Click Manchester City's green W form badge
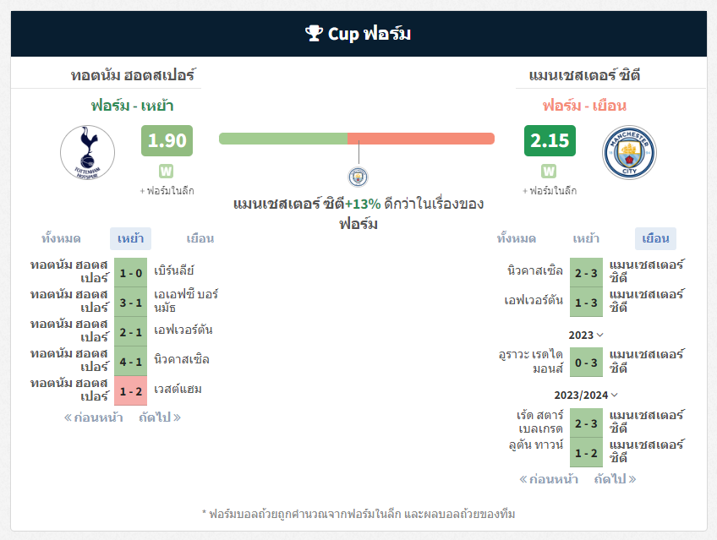The height and width of the screenshot is (540, 717). click(549, 172)
